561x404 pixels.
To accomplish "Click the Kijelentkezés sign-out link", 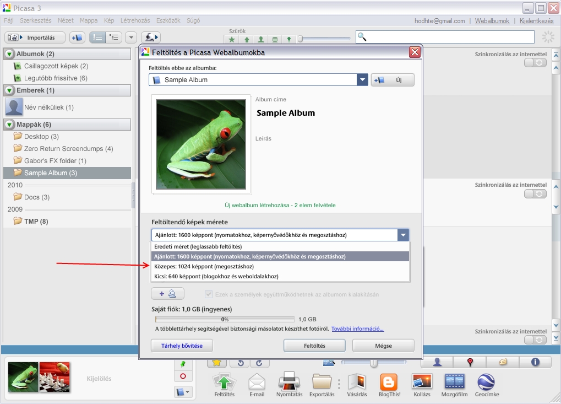I will click(536, 21).
